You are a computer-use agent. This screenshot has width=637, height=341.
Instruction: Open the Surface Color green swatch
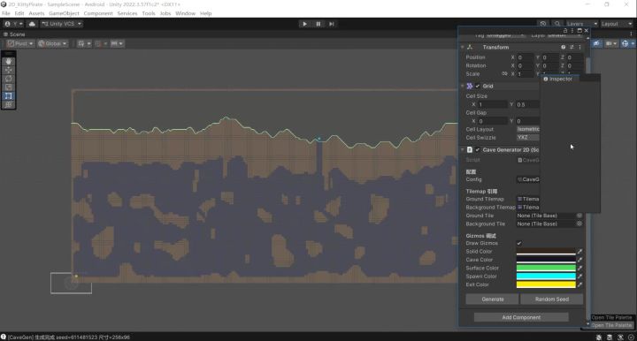click(x=546, y=268)
